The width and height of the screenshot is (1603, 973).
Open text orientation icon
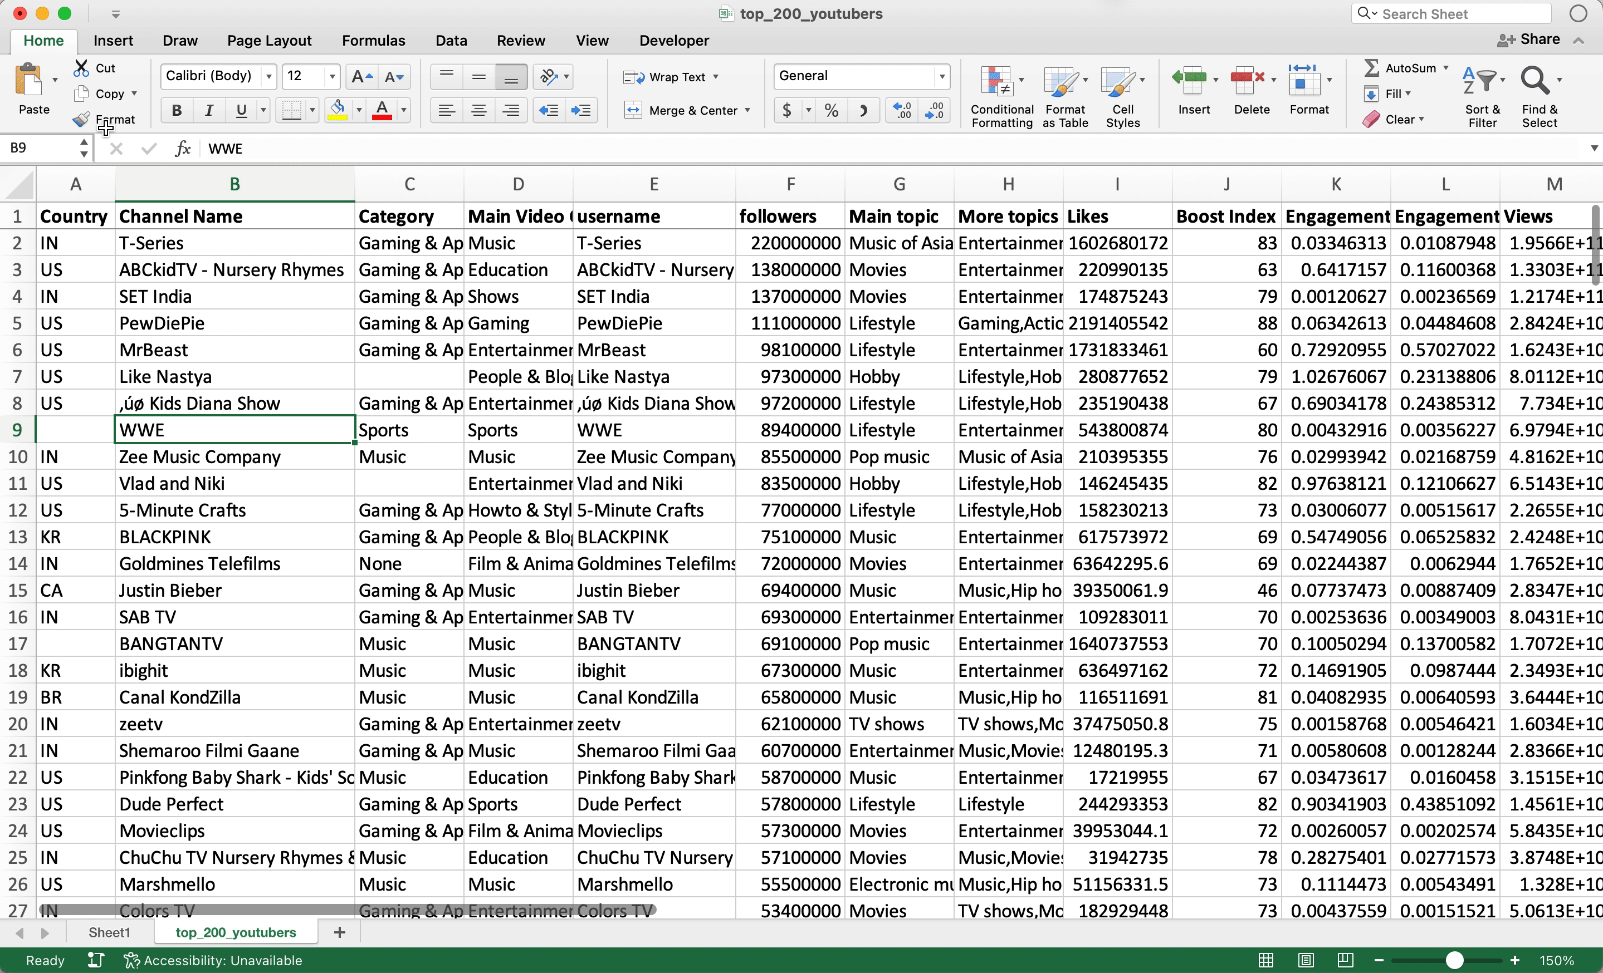point(549,77)
